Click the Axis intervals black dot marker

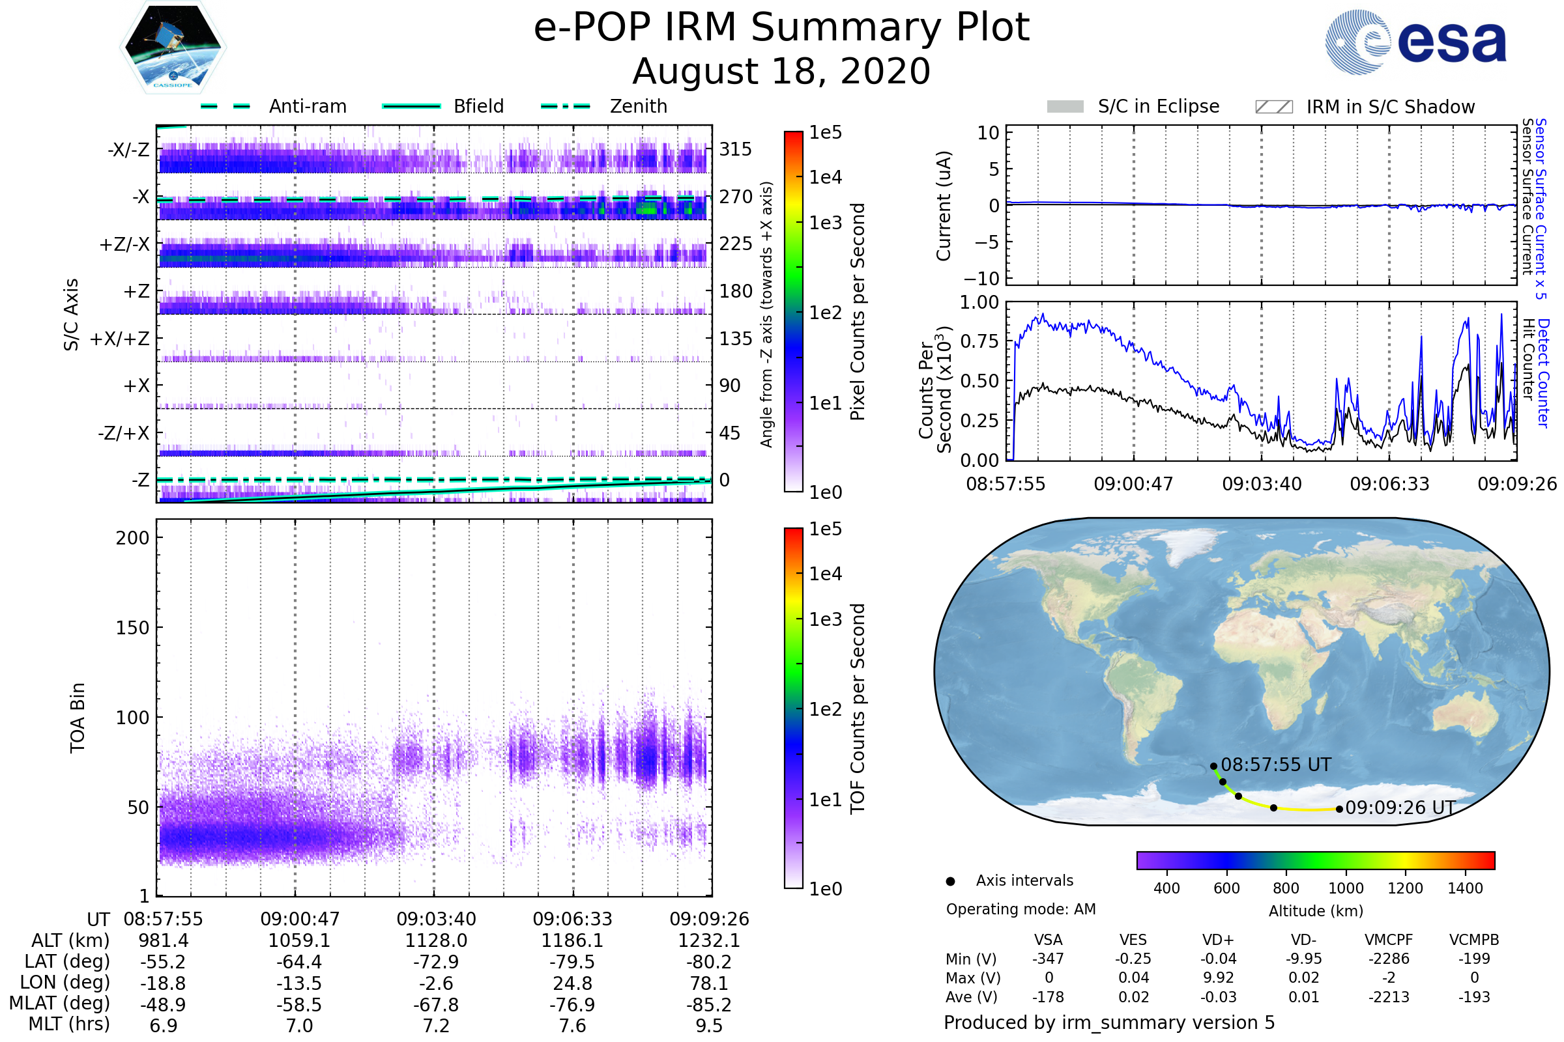[950, 881]
